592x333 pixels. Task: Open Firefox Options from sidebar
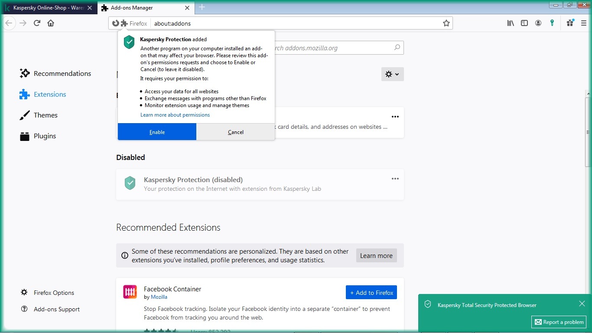tap(48, 293)
